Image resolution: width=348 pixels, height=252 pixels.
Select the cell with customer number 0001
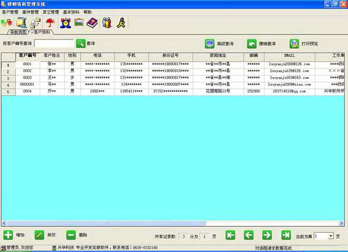[x=27, y=64]
